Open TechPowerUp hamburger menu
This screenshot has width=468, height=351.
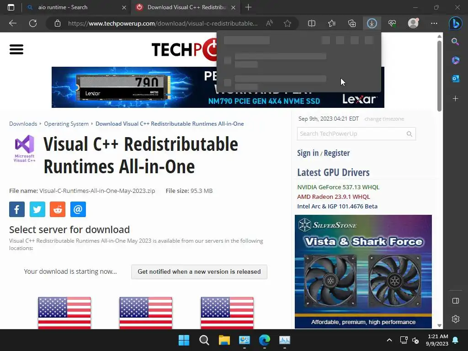(x=16, y=49)
